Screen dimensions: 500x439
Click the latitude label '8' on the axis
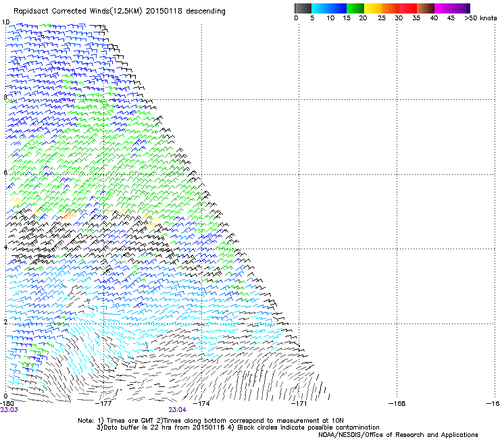tap(5, 97)
